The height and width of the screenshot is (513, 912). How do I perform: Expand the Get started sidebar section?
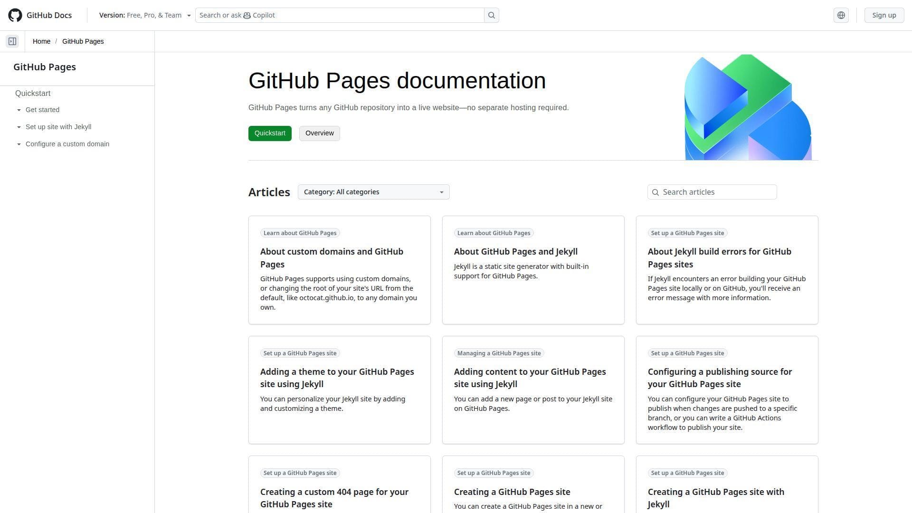coord(42,110)
